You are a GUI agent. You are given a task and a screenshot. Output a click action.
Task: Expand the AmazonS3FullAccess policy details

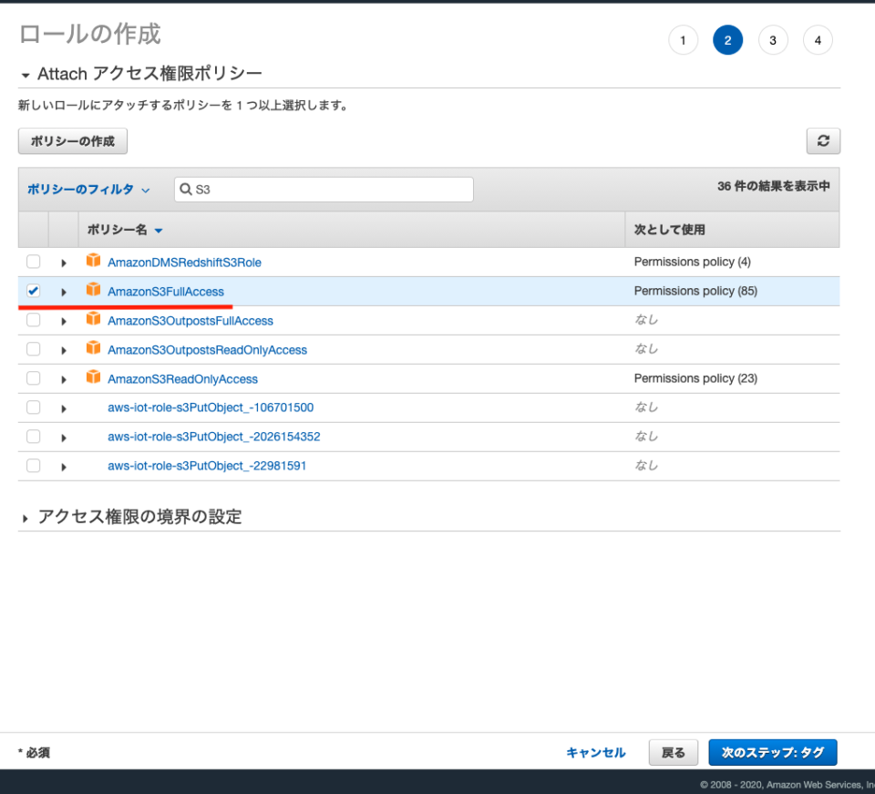point(64,292)
